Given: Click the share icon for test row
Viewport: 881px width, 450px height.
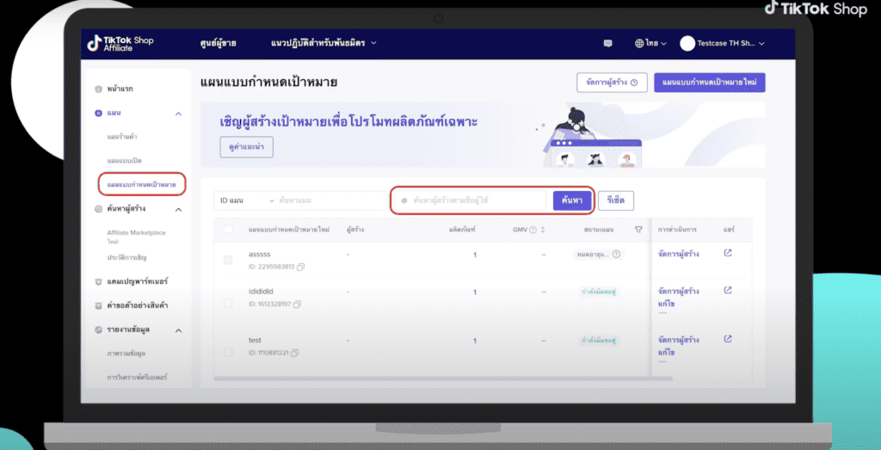Looking at the screenshot, I should 728,339.
